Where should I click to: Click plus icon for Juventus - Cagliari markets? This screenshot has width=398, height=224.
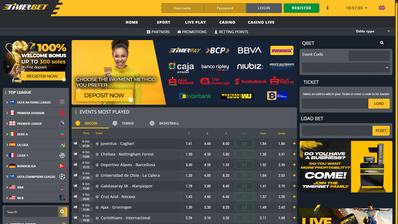(x=294, y=144)
